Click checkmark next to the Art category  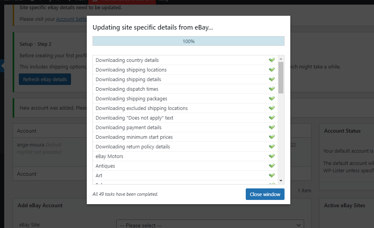(272, 175)
